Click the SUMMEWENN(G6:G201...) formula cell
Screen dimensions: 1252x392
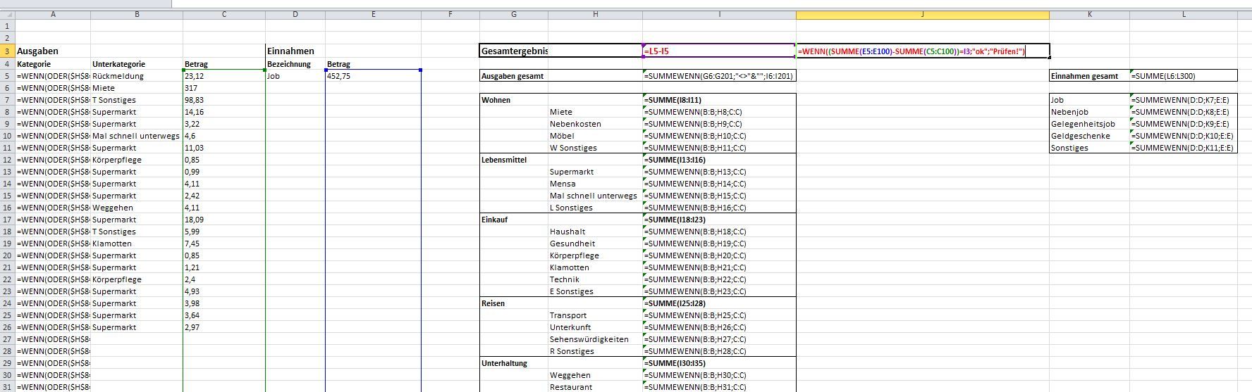719,76
